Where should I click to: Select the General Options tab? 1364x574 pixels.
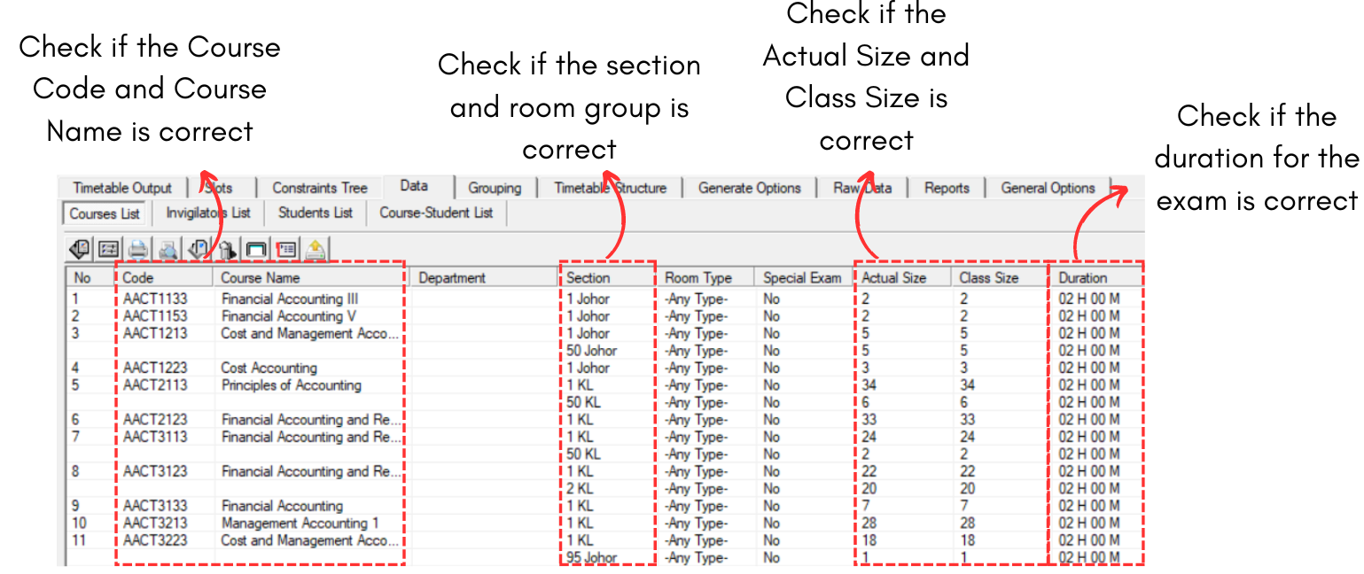[1048, 188]
